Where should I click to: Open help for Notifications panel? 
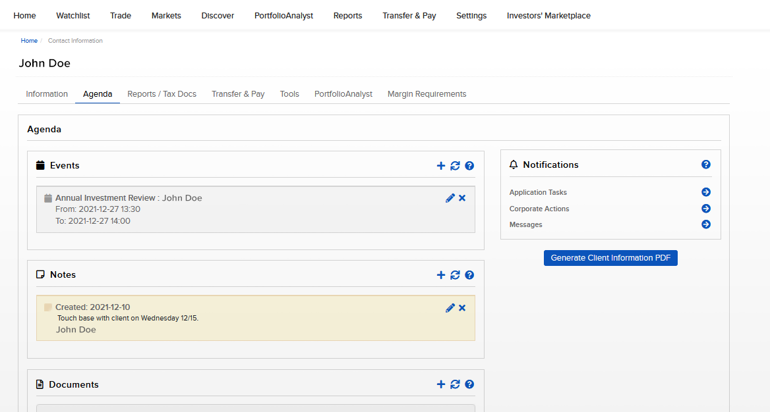[x=706, y=165]
